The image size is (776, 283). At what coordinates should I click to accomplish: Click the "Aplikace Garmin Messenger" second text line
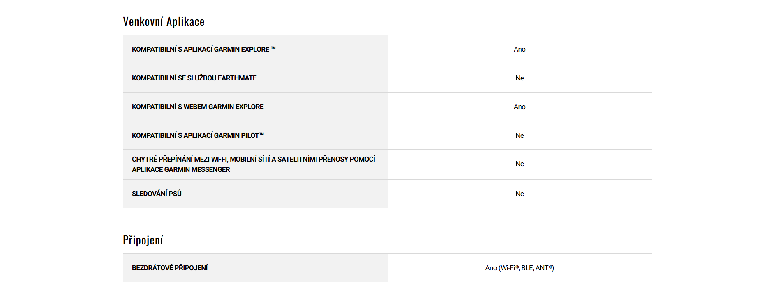coord(181,169)
